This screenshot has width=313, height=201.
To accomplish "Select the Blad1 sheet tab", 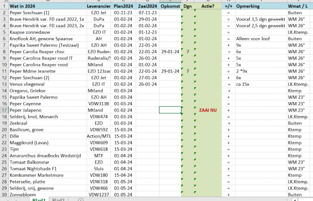I will pos(39,200).
